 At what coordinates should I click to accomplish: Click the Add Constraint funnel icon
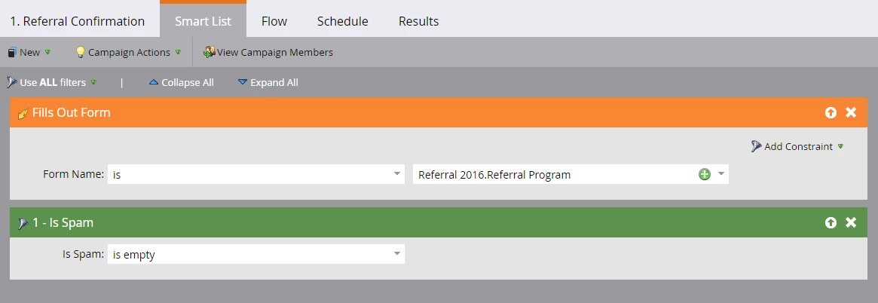(x=756, y=146)
